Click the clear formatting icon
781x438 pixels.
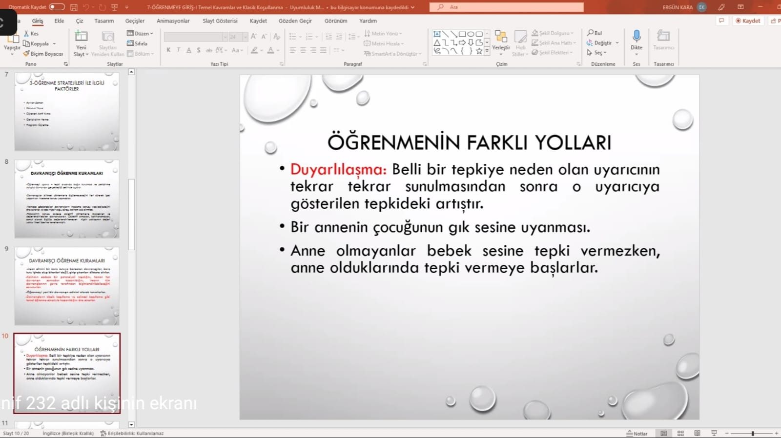pyautogui.click(x=277, y=37)
